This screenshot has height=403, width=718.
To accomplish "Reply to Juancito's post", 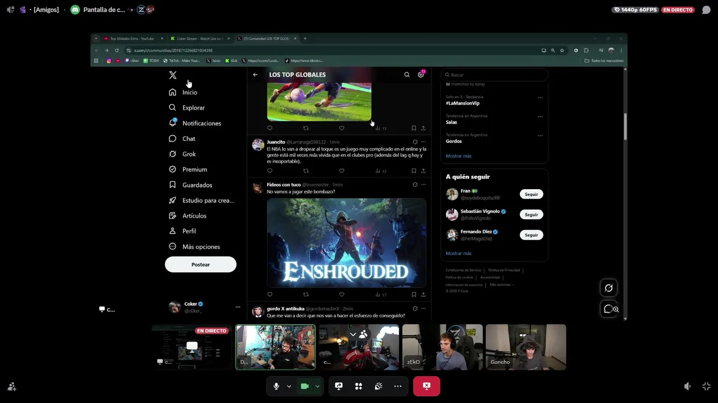I will (270, 171).
